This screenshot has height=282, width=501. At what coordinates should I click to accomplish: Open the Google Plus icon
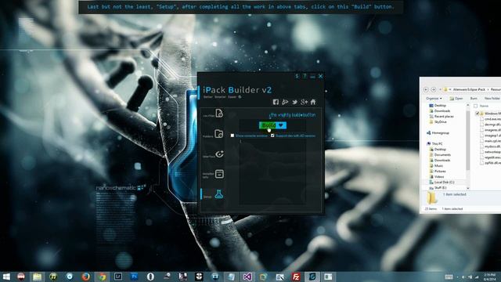304,102
